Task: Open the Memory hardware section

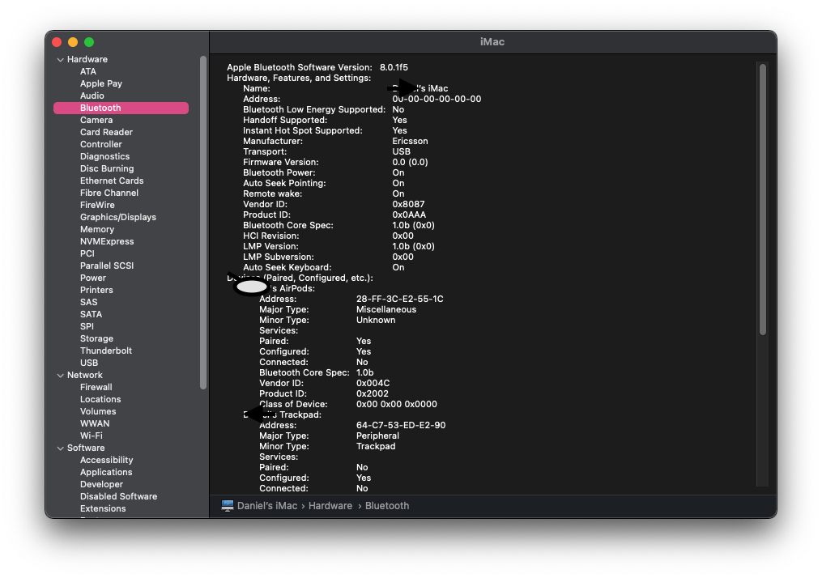Action: (96, 228)
